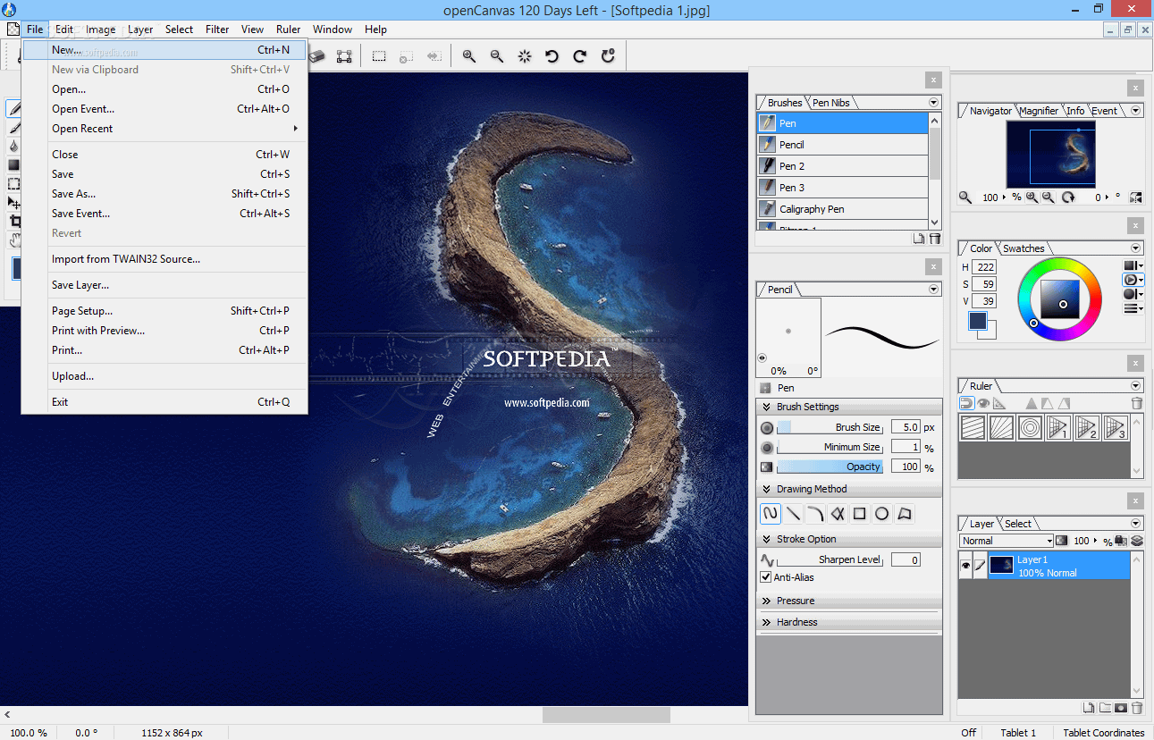Switch to the Swatches tab
The image size is (1154, 740).
point(1023,248)
